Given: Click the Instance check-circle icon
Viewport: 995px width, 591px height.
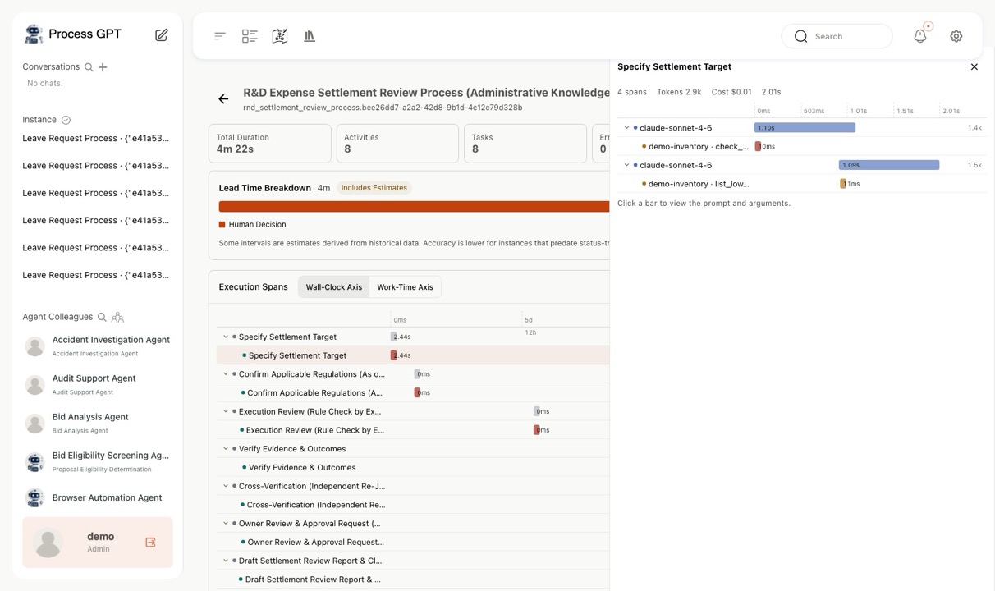Looking at the screenshot, I should 66,120.
